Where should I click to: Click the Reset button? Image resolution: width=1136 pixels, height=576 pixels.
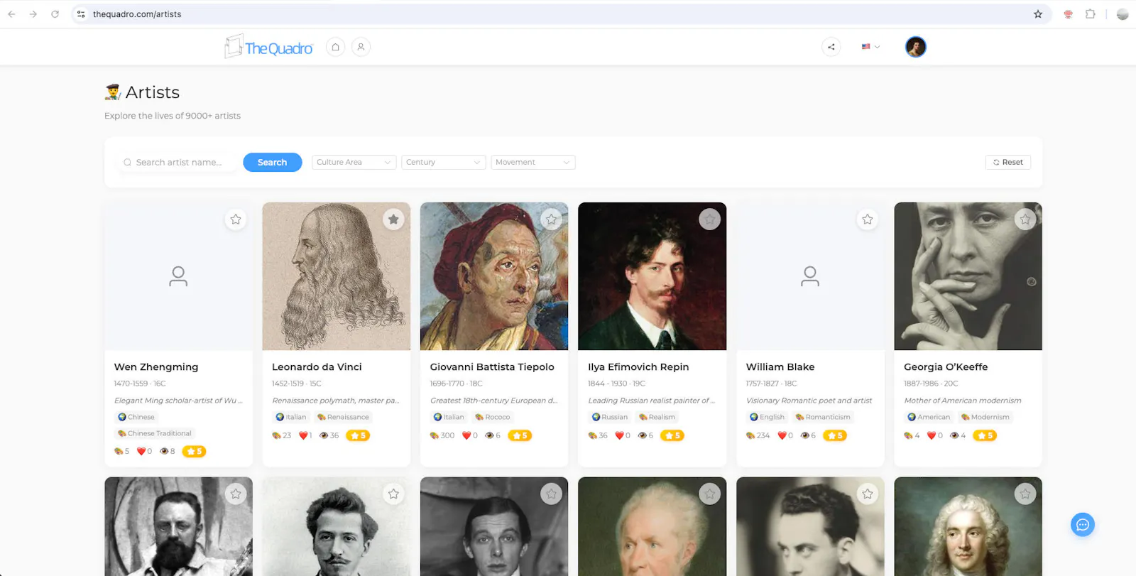pos(1008,162)
